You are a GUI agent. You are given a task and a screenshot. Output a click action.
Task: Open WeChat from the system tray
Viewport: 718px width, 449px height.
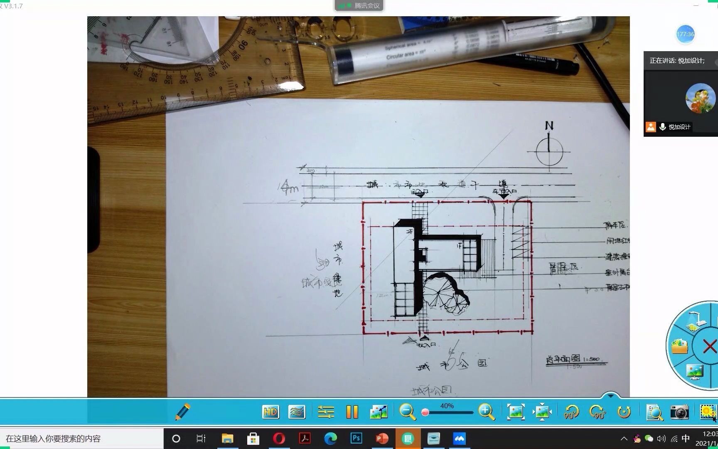(649, 439)
